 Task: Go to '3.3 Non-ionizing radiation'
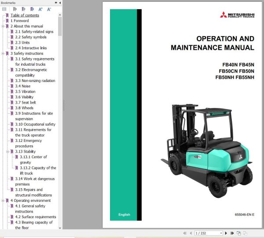(35, 81)
